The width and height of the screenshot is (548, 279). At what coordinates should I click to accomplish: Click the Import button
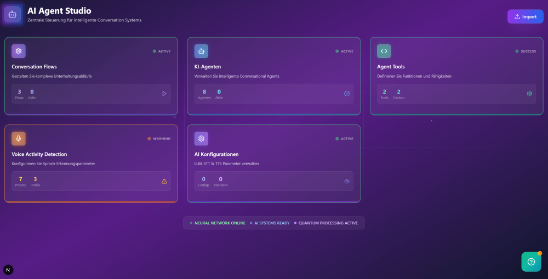525,16
